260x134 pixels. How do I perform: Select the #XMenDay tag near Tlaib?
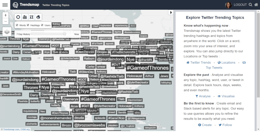pyautogui.click(x=86, y=72)
